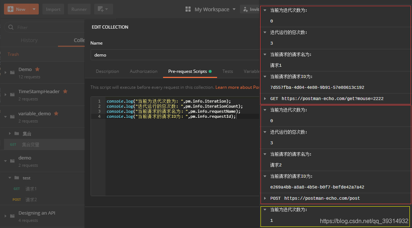Collapse first 当前为迭代次数为 console entry
This screenshot has width=412, height=228.
pos(265,10)
